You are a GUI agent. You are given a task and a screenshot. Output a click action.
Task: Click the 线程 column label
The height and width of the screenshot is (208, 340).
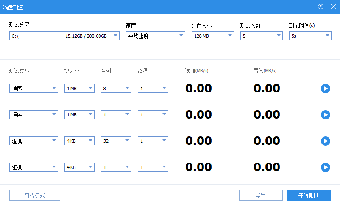pyautogui.click(x=142, y=71)
